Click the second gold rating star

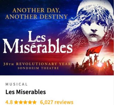pos(21,102)
